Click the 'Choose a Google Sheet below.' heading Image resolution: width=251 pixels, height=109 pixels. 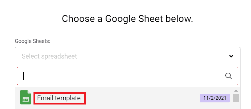pos(127,19)
